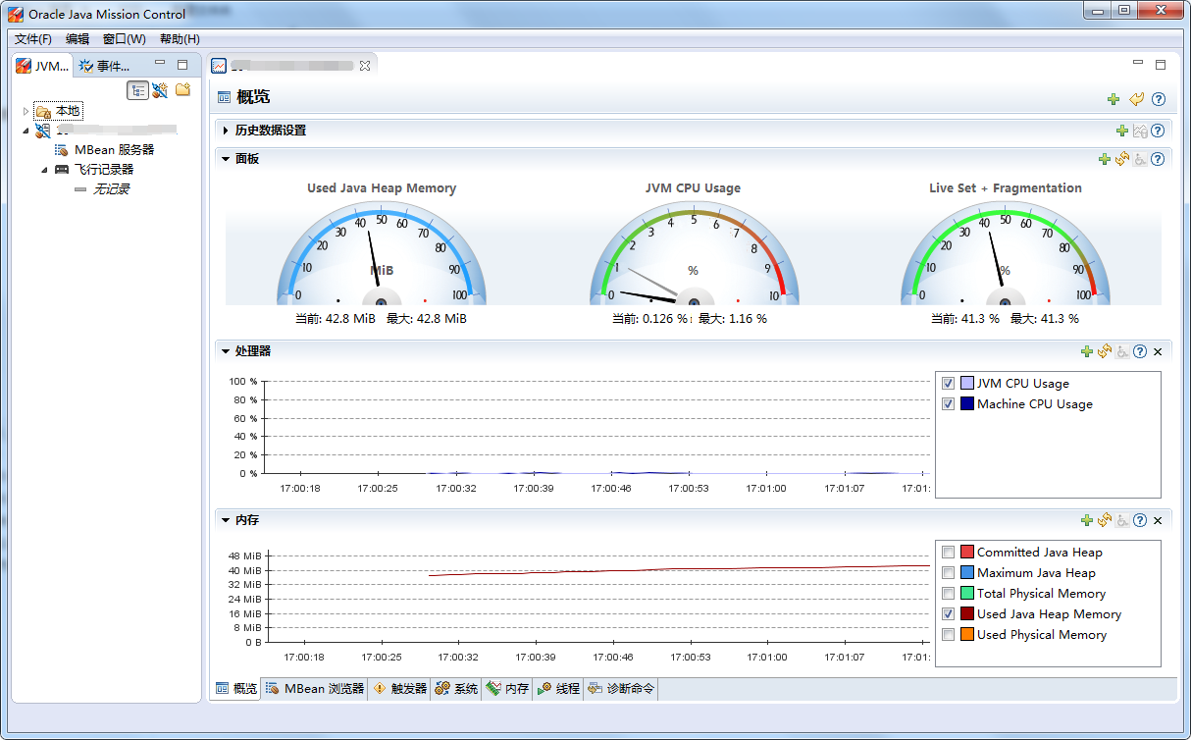Image resolution: width=1191 pixels, height=740 pixels.
Task: Remove the 处理器 chart section
Action: (1158, 351)
